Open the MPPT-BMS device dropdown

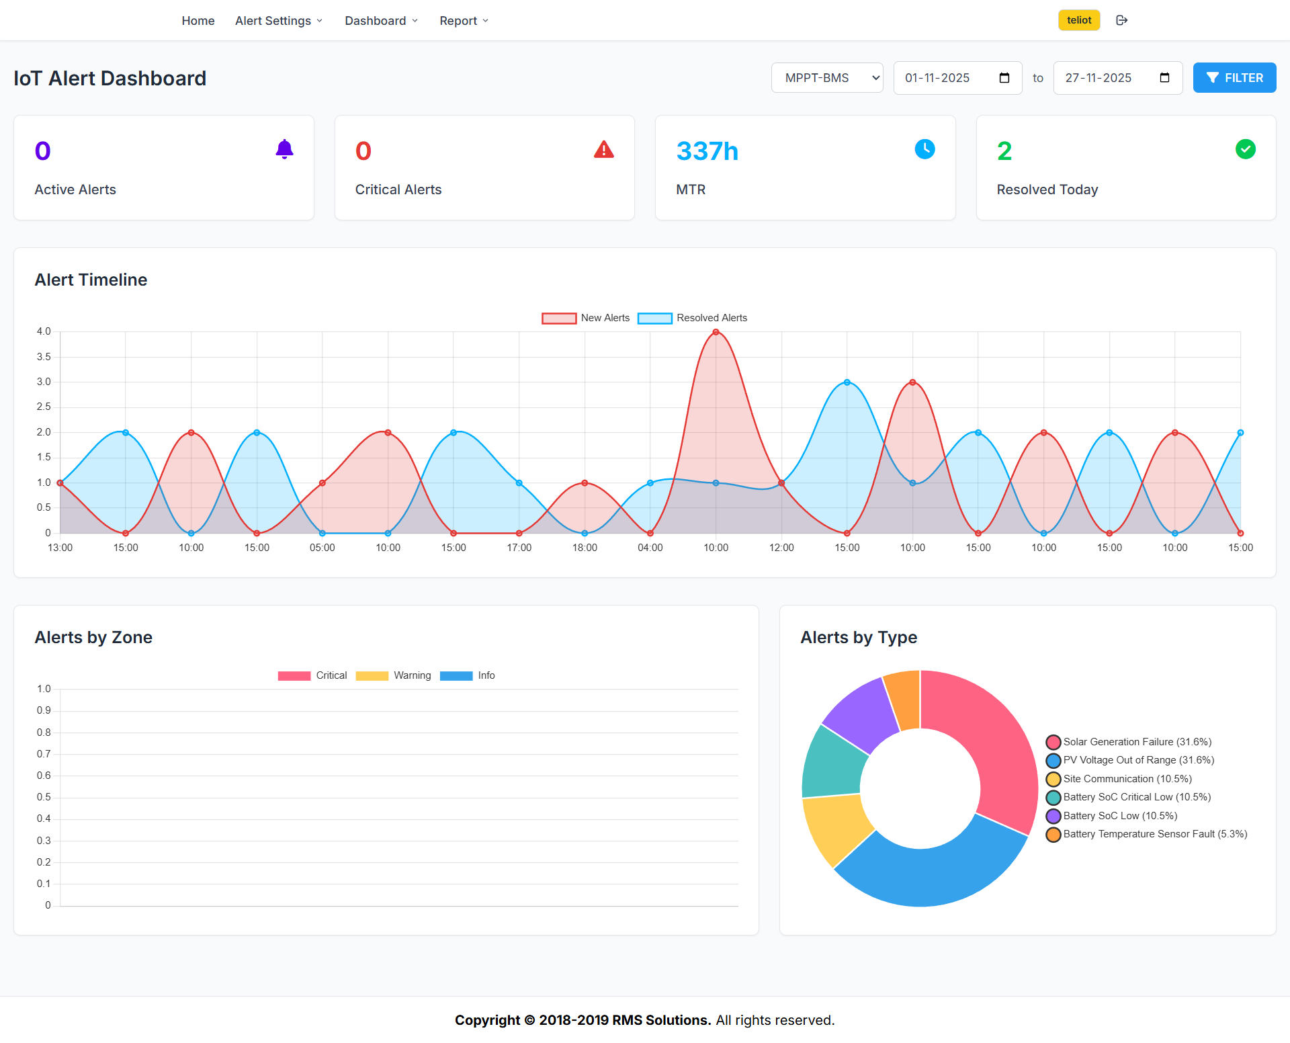coord(826,78)
